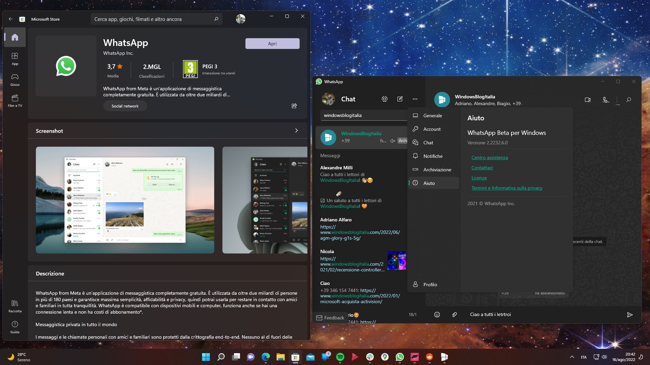650x365 pixels.
Task: Open Alexandre Milli message result
Action: [x=362, y=174]
